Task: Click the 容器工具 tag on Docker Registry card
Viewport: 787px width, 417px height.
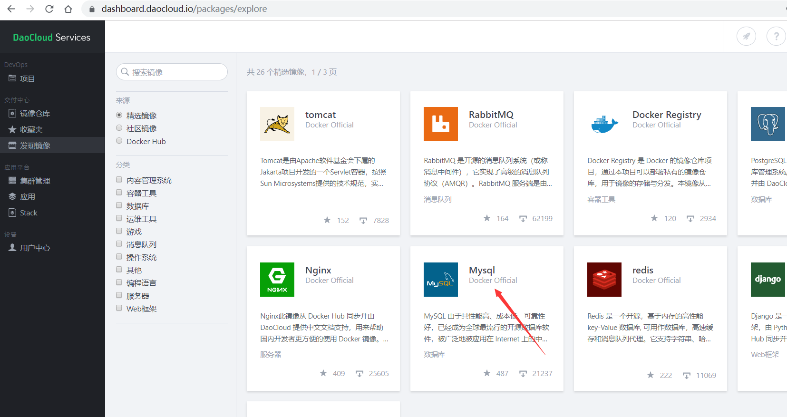Action: (x=601, y=199)
